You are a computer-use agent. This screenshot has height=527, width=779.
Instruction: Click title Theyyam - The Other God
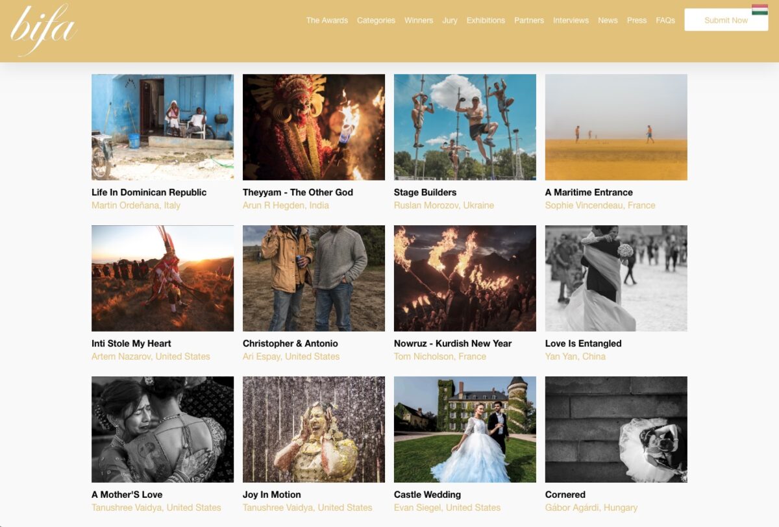[x=298, y=192]
